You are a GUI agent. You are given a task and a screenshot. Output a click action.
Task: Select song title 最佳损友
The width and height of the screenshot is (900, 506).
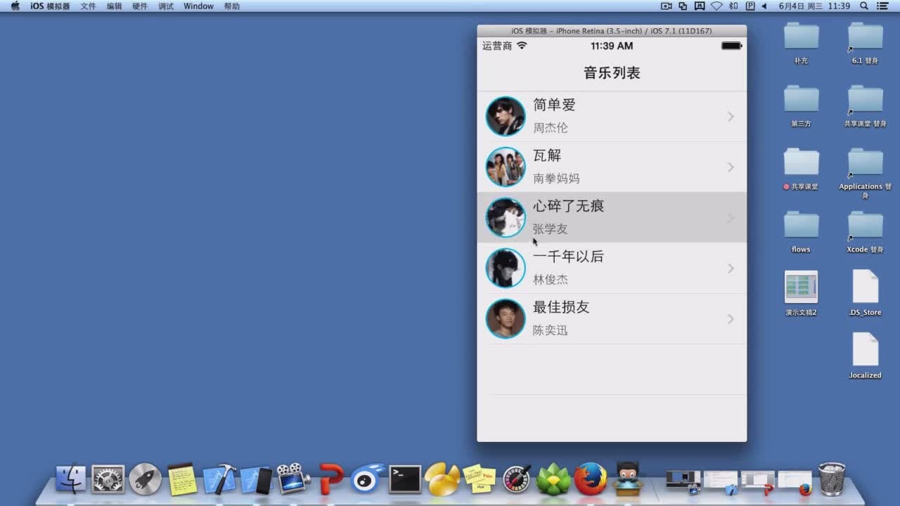(x=561, y=307)
